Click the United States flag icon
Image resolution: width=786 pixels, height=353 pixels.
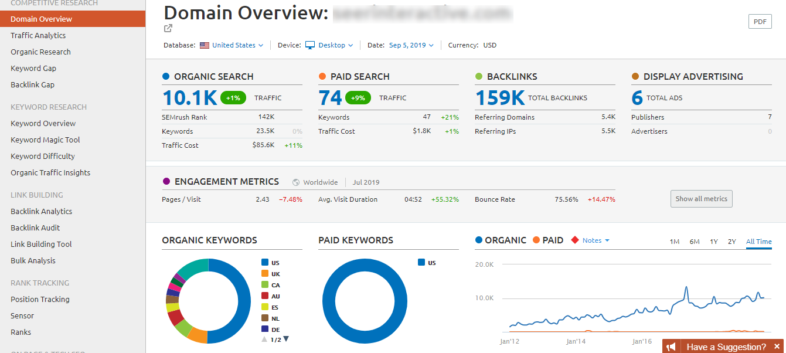[x=205, y=45]
